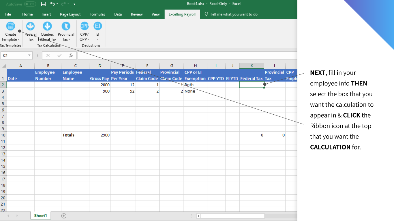This screenshot has width=394, height=221.
Task: Click the Save icon
Action: coord(43,4)
